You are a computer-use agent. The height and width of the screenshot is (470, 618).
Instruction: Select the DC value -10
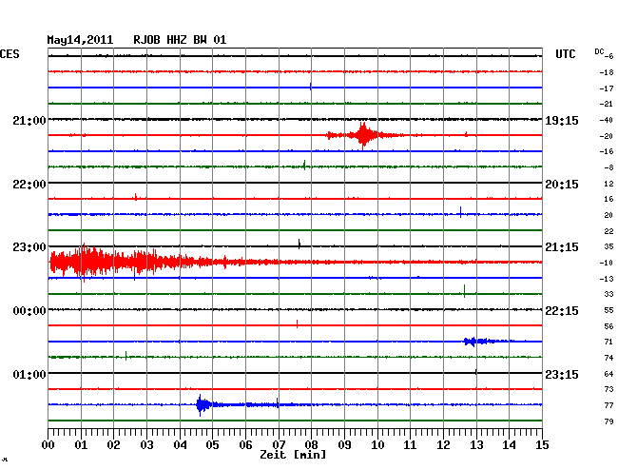[x=607, y=263]
